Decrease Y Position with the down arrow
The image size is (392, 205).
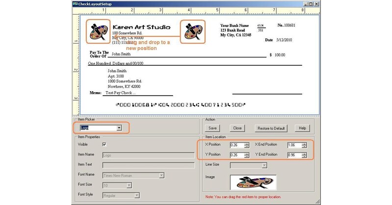246,156
